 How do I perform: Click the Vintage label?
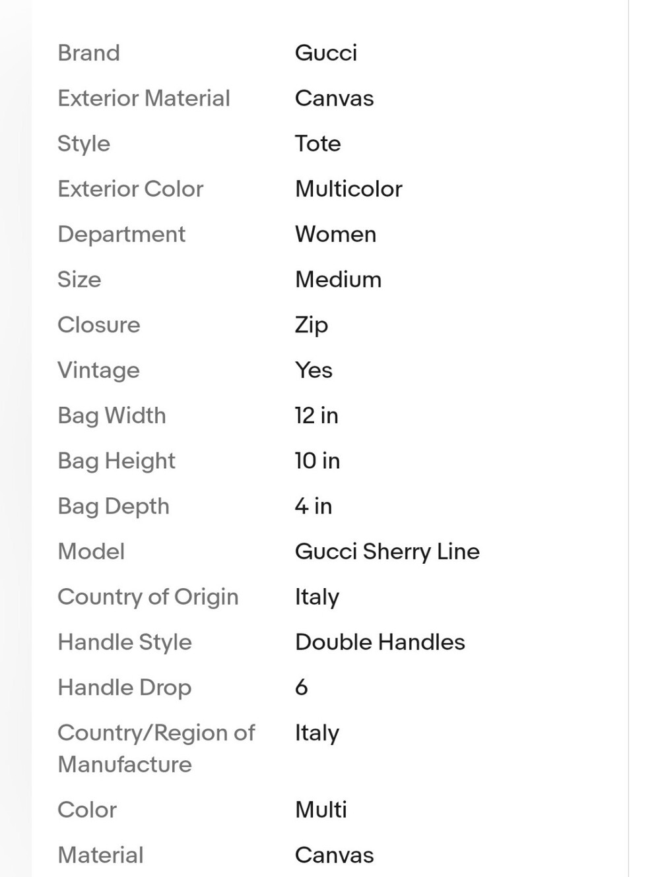98,371
